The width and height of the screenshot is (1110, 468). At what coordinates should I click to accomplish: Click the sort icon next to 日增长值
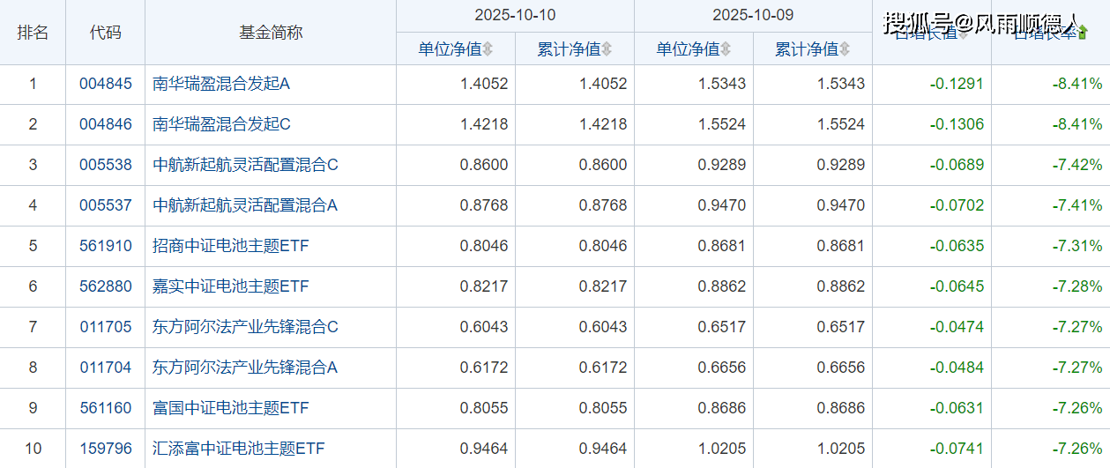[x=963, y=33]
